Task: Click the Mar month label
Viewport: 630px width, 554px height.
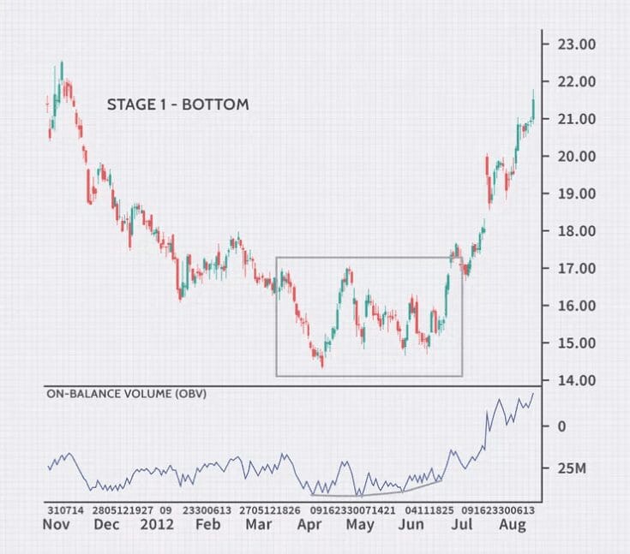Action: point(259,524)
